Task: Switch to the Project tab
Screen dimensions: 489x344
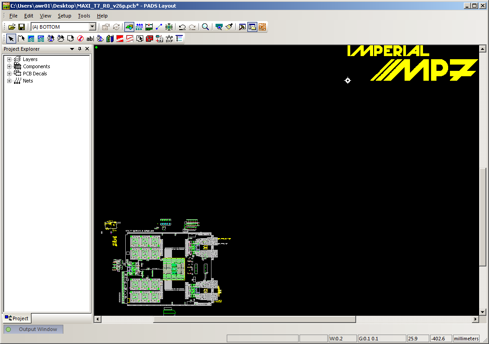Action: (x=17, y=318)
